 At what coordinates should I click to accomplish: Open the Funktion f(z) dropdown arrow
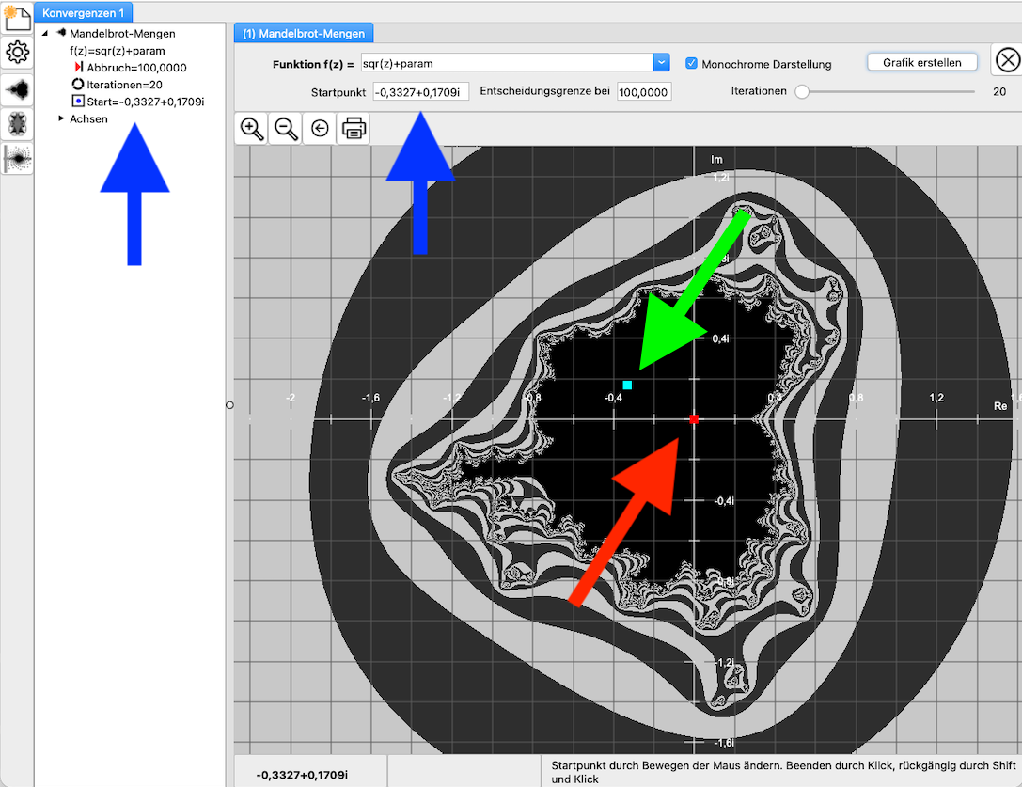[661, 63]
